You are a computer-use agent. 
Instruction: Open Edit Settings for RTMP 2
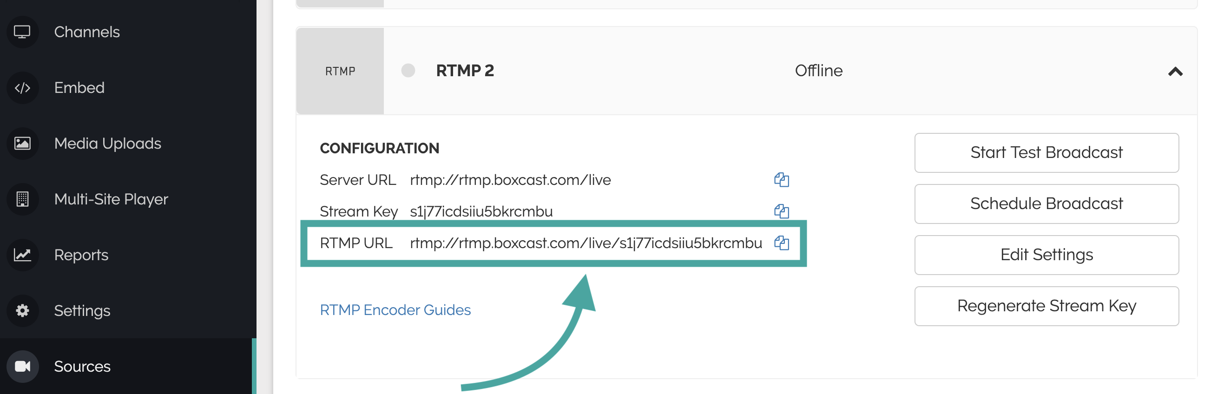pos(1046,255)
